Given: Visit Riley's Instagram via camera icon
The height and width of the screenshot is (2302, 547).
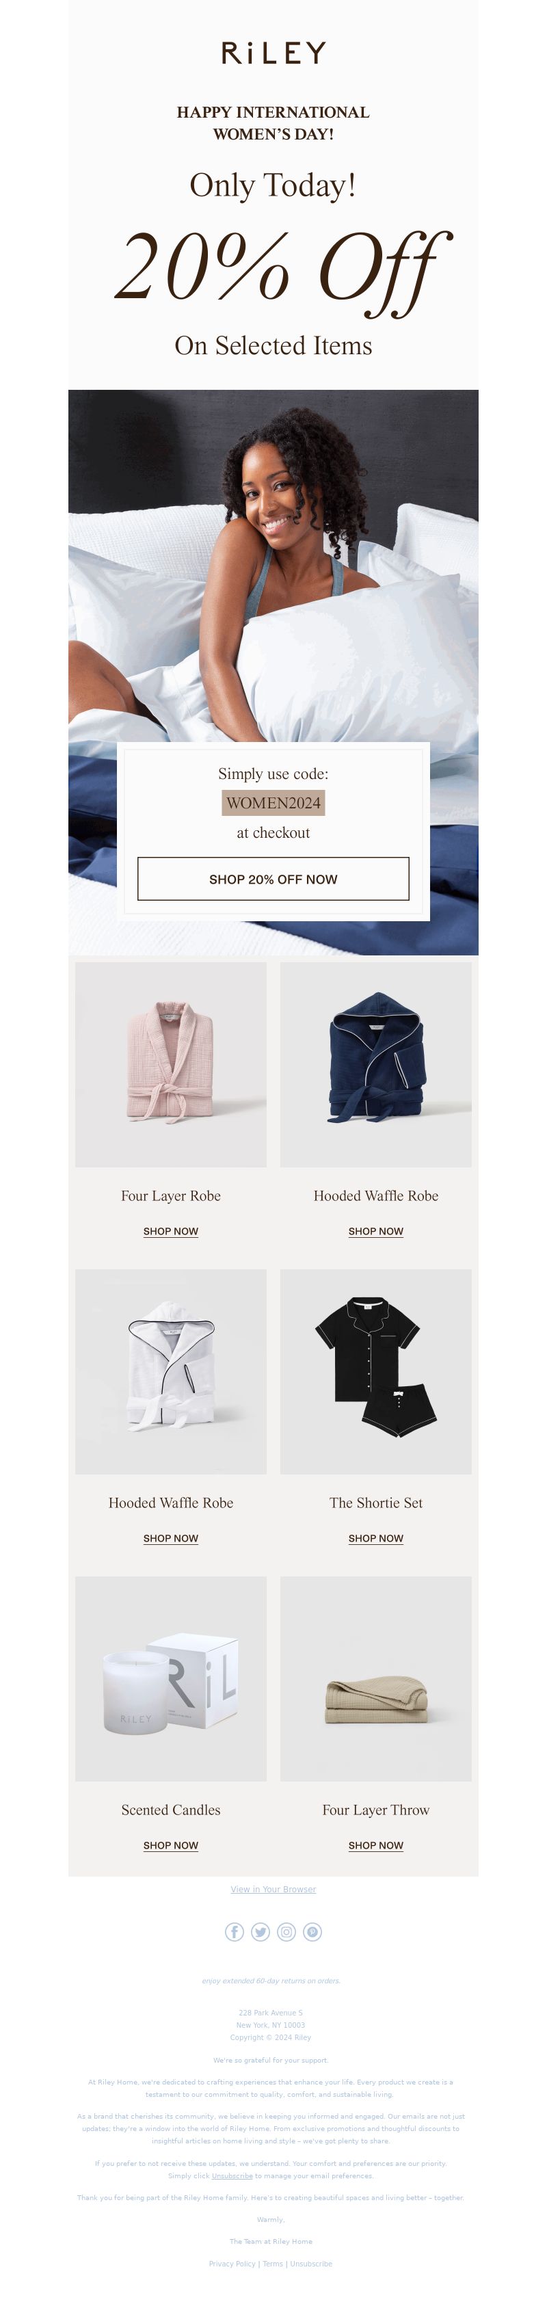Looking at the screenshot, I should click(286, 1932).
